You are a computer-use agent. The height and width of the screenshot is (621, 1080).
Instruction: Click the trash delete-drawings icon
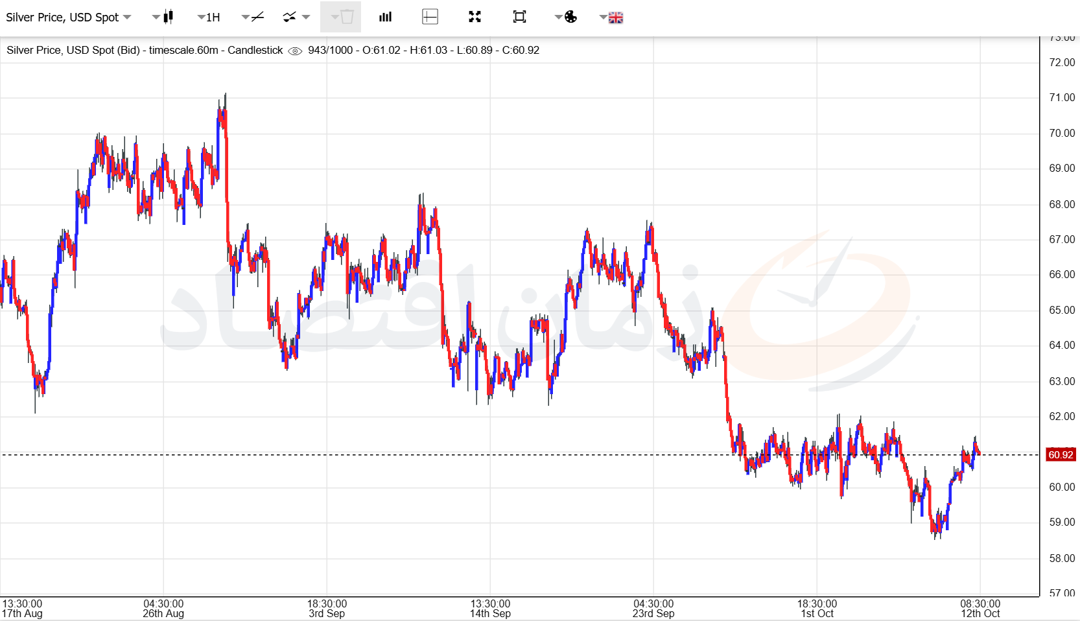[x=342, y=17]
